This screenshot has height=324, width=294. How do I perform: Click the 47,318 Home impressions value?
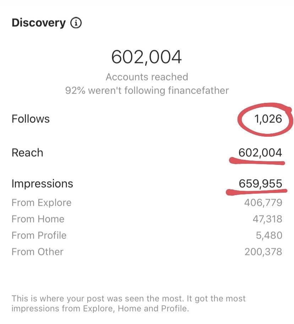(x=267, y=219)
